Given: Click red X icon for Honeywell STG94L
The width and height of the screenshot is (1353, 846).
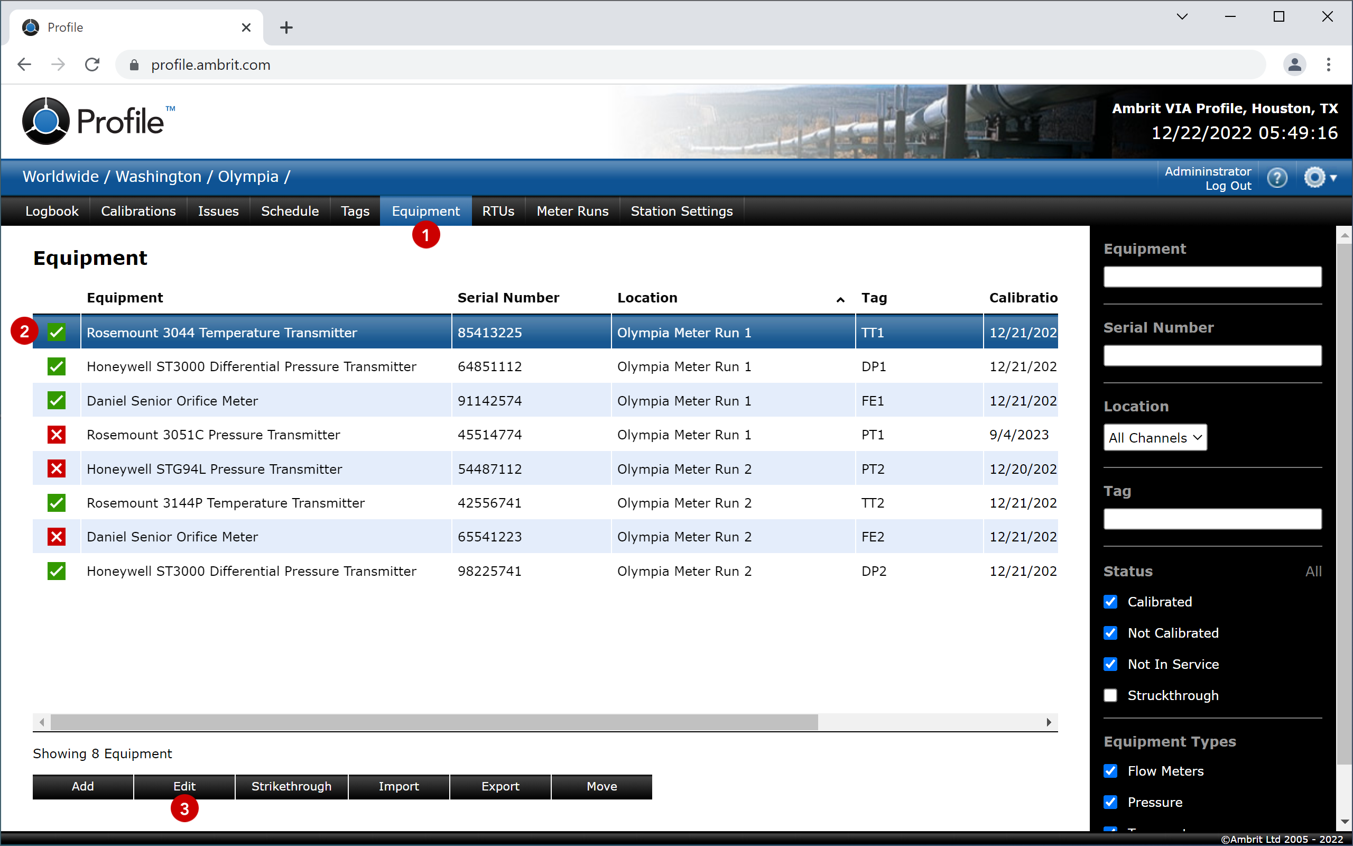Looking at the screenshot, I should tap(57, 469).
